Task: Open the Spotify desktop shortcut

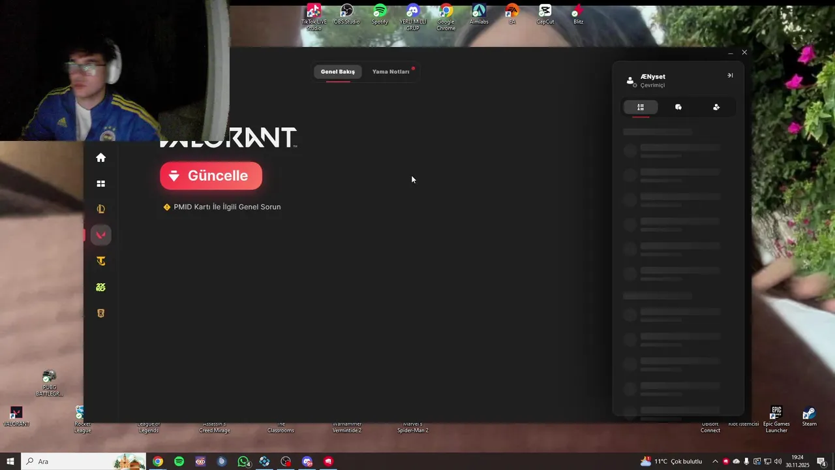Action: (380, 14)
